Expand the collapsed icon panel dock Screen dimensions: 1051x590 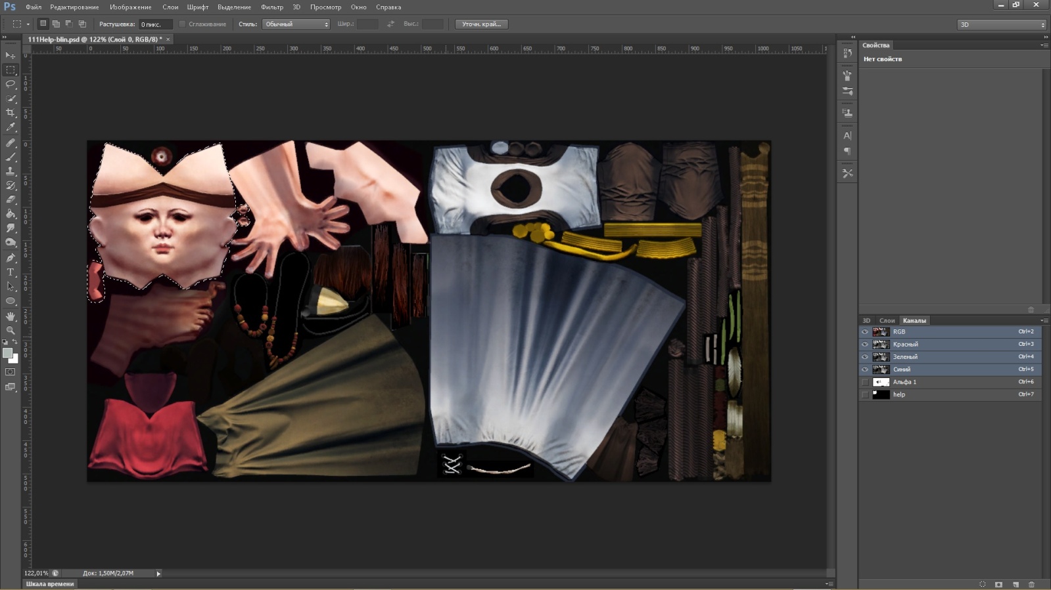coord(853,37)
